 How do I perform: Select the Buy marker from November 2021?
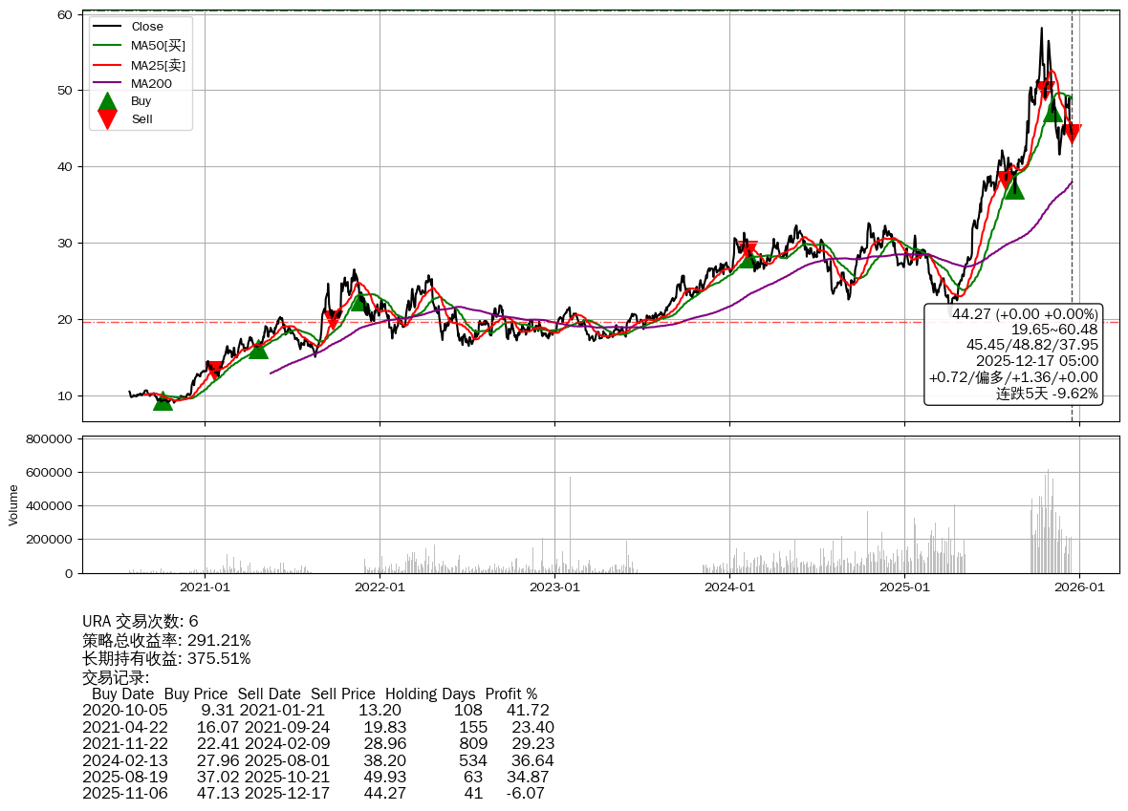pyautogui.click(x=359, y=301)
